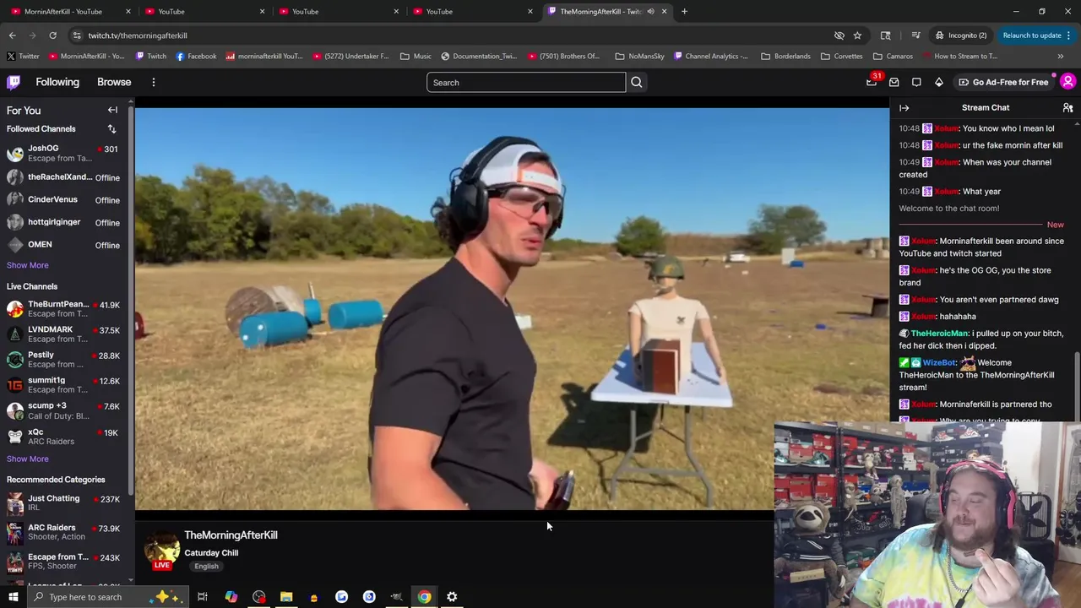Open chat community users list icon

(x=1067, y=108)
